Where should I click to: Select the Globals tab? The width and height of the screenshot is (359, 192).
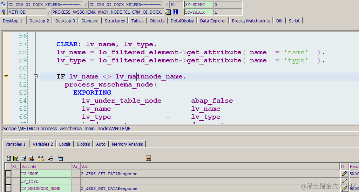[83, 144]
